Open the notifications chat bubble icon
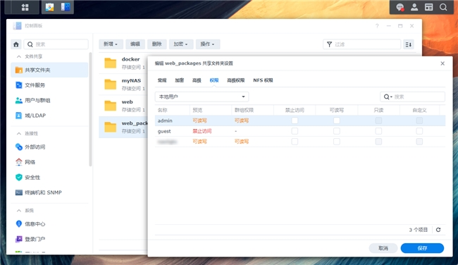458x265 pixels. click(x=400, y=7)
